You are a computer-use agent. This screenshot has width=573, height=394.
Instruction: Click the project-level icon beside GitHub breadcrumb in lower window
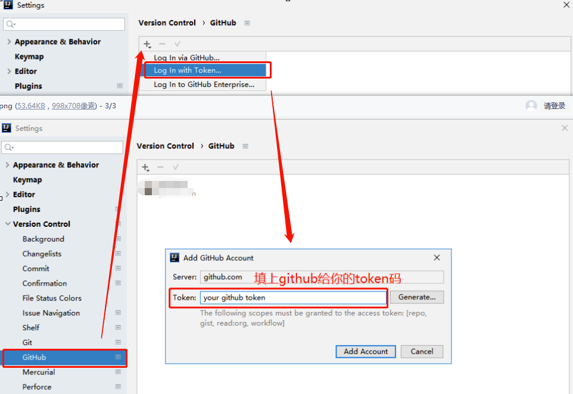coord(245,146)
